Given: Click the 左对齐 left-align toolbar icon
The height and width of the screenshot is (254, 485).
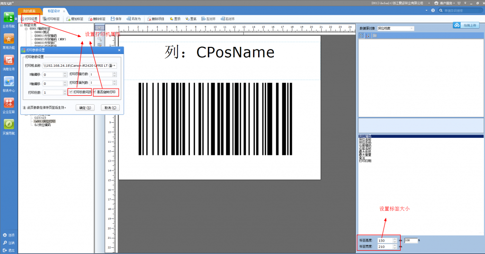Looking at the screenshot, I should point(203,19).
